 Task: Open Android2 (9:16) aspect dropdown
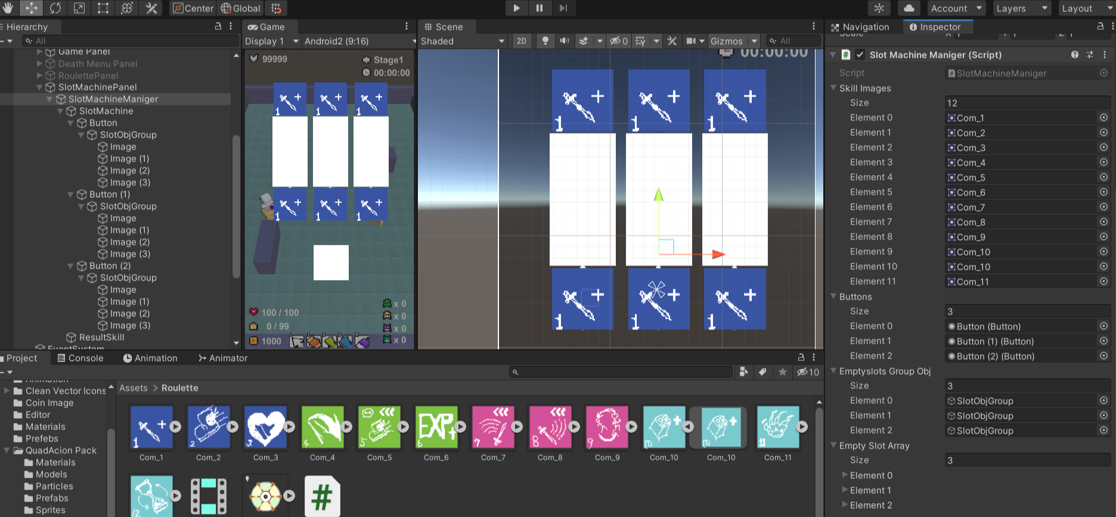359,41
